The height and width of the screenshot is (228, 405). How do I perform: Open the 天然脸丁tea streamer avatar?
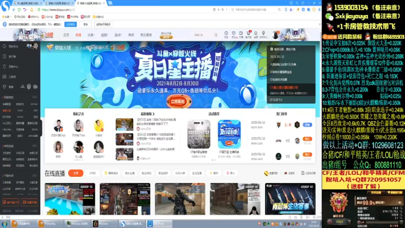(x=78, y=126)
